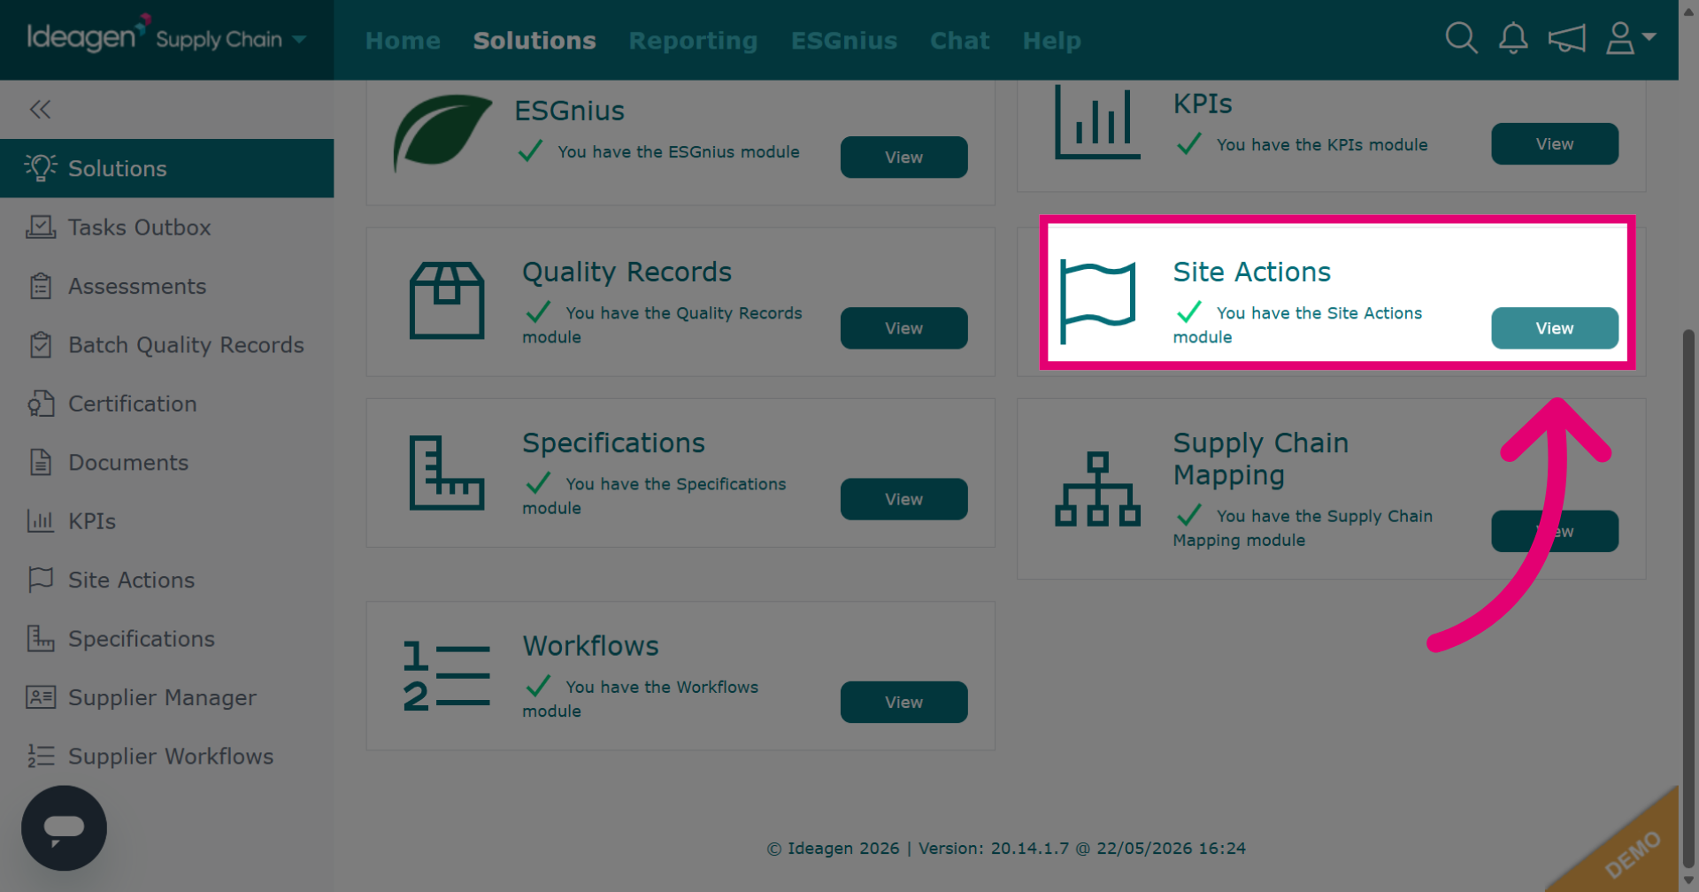Collapse the sidebar with double chevron

pyautogui.click(x=40, y=110)
